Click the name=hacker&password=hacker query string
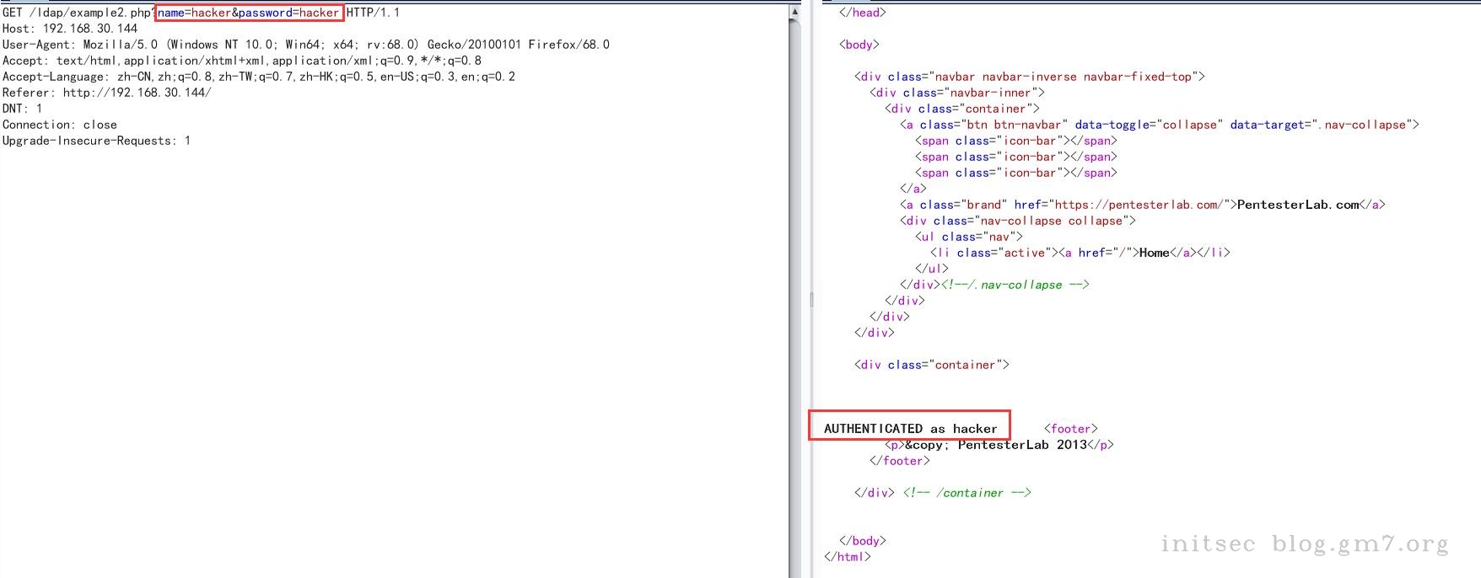1481x578 pixels. coord(249,13)
